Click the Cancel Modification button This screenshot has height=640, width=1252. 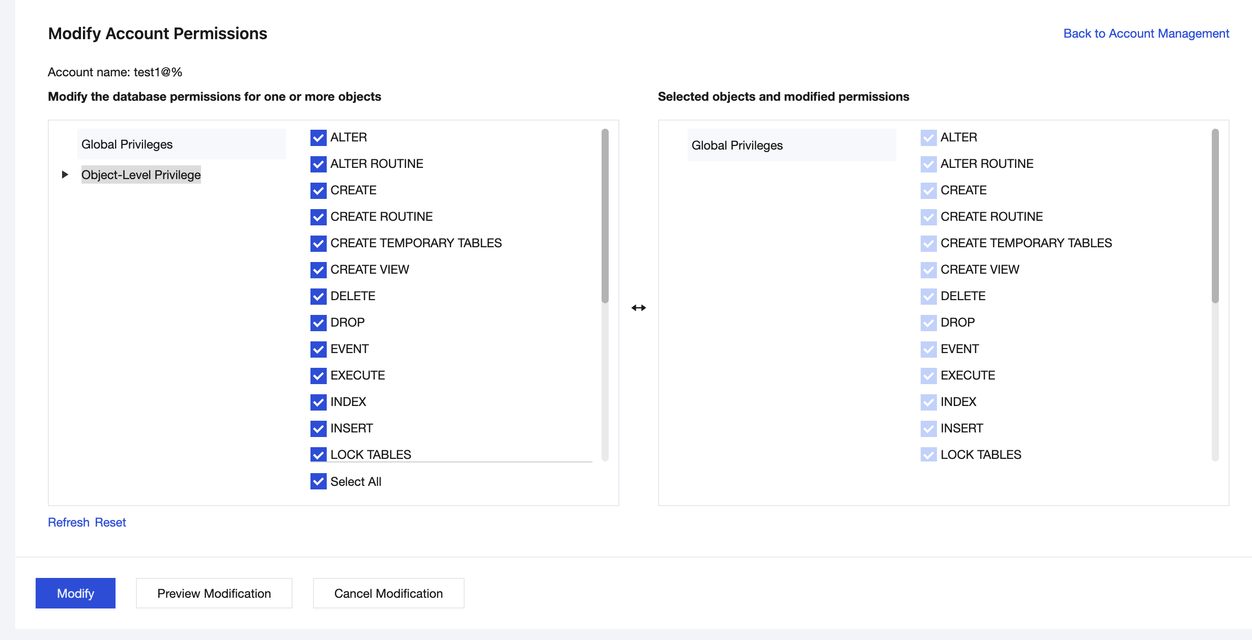[x=388, y=593]
